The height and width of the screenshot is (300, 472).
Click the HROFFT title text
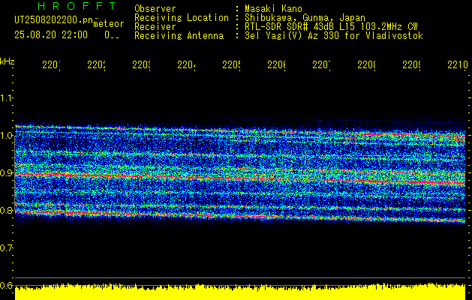pyautogui.click(x=77, y=6)
